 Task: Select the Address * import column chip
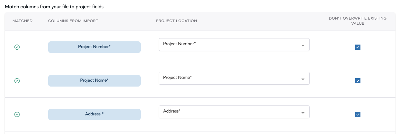click(94, 114)
